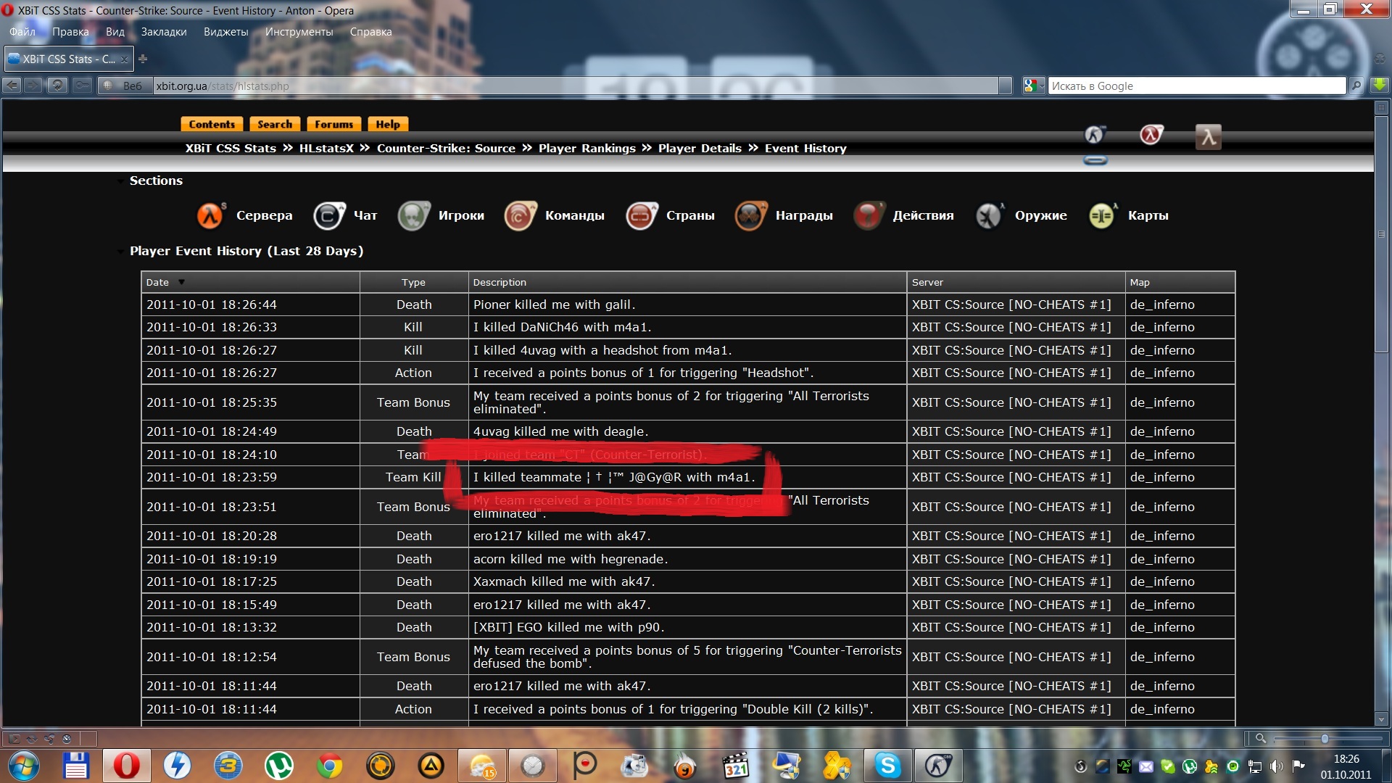Open the Оружие section icon

pyautogui.click(x=990, y=215)
